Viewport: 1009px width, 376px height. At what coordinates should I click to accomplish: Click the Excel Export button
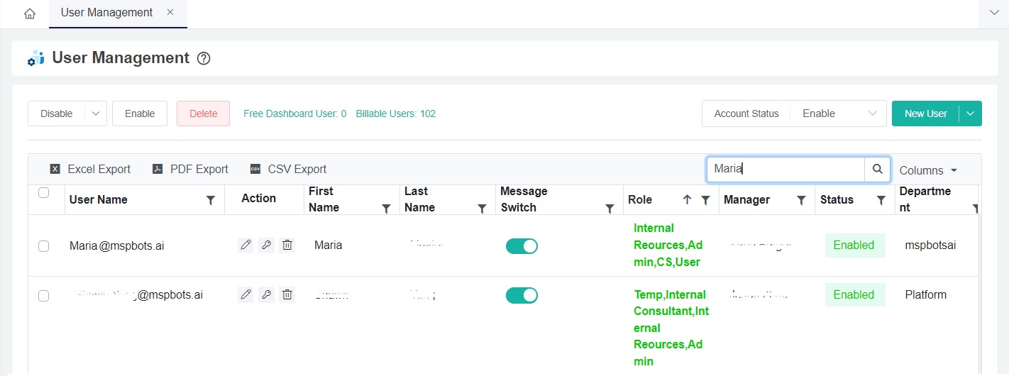point(90,169)
